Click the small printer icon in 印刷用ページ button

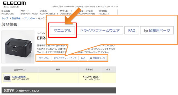(x=91, y=58)
